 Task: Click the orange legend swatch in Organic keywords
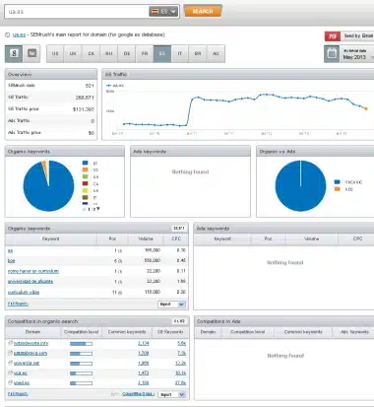[x=86, y=170]
